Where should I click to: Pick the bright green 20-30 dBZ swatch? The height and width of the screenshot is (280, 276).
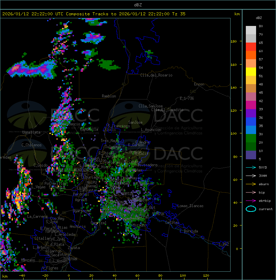pyautogui.click(x=251, y=138)
